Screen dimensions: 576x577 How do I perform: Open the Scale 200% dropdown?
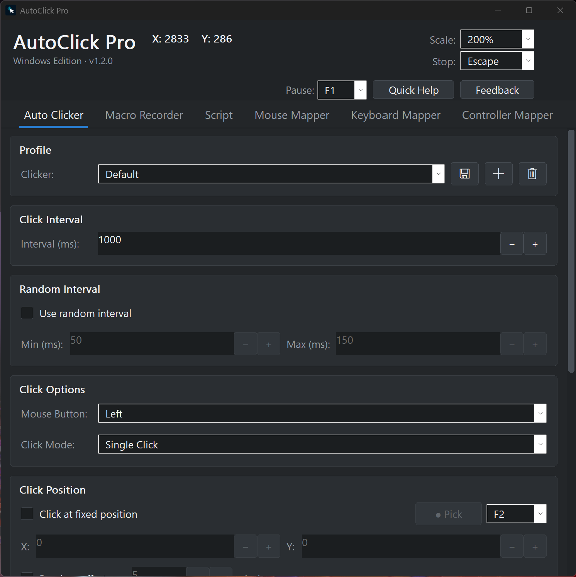497,39
